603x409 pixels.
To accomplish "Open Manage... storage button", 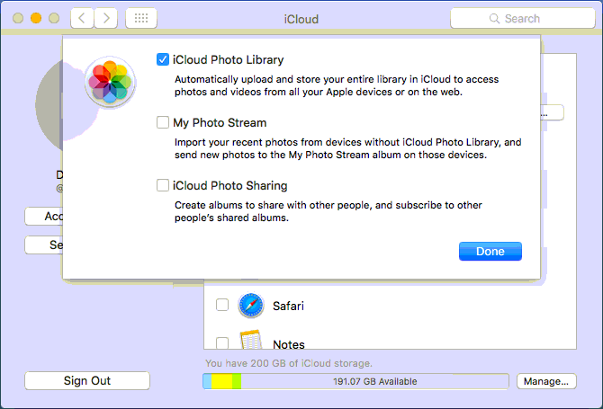I will (546, 381).
